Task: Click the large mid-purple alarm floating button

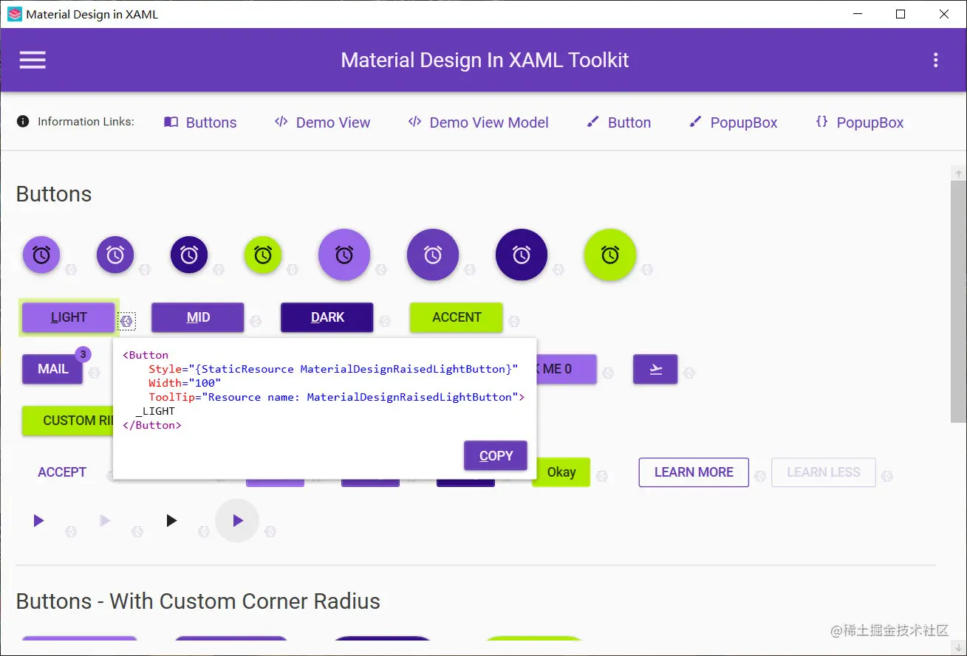Action: [x=433, y=255]
